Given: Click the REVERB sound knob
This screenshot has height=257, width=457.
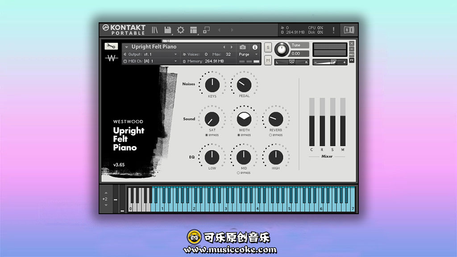Looking at the screenshot, I should click(276, 119).
